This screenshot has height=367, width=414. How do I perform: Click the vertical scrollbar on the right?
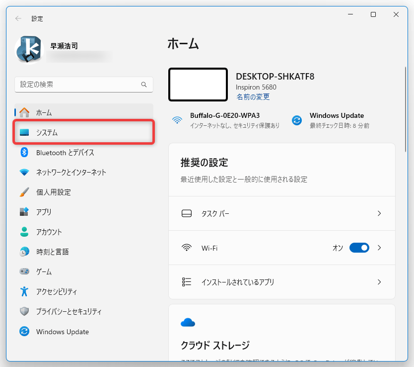coord(406,109)
